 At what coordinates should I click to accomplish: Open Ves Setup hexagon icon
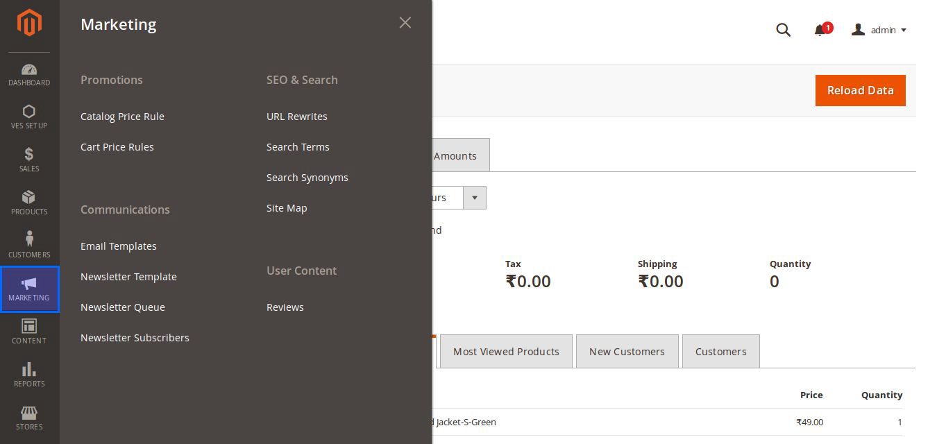tap(29, 112)
